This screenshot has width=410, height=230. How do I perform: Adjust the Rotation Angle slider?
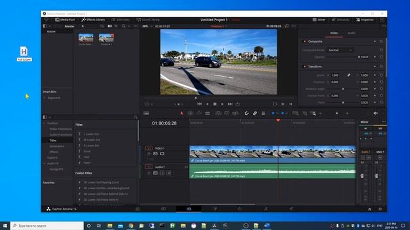pos(343,89)
